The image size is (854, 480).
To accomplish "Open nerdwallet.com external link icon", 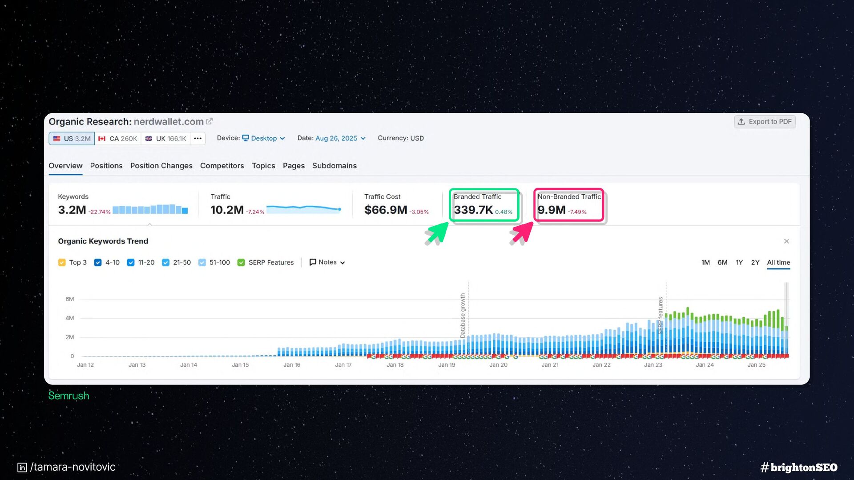I will (x=209, y=121).
